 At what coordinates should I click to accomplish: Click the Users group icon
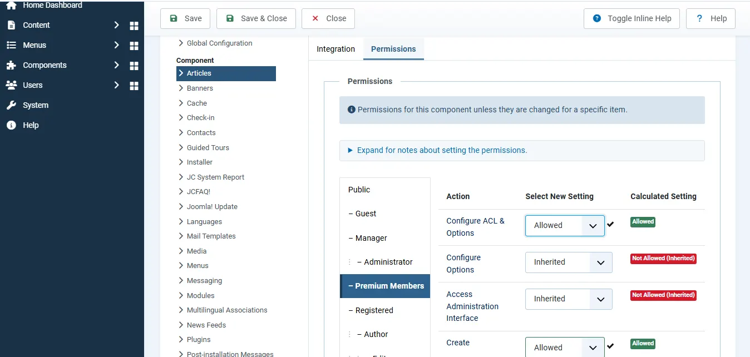click(x=11, y=85)
